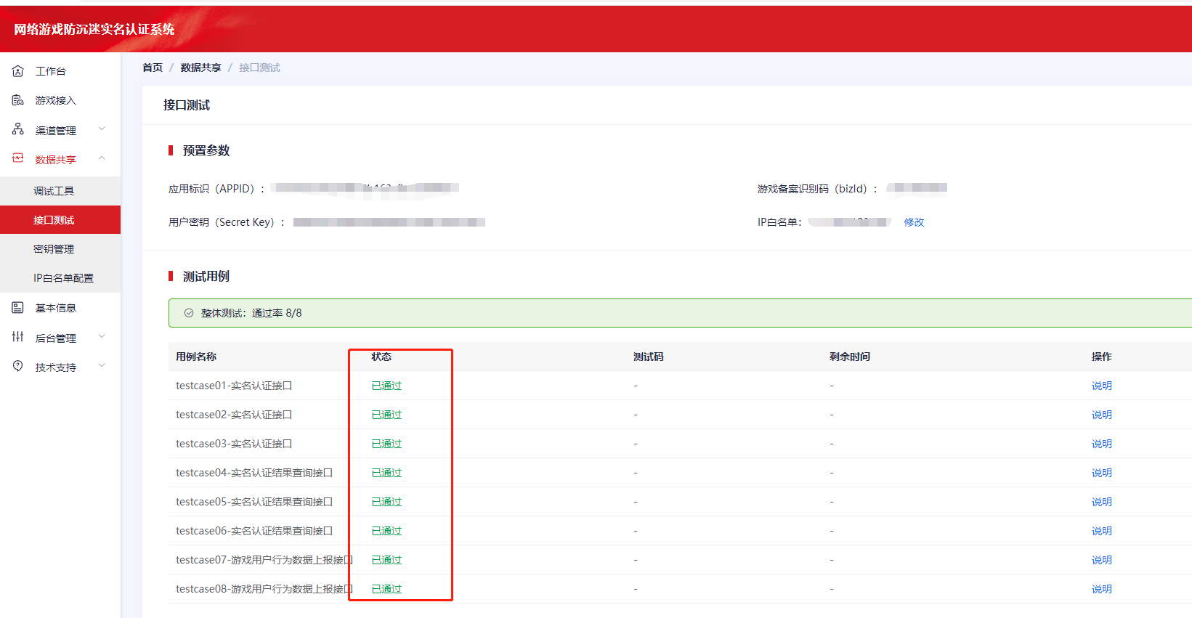
Task: Select the 接口测试 submenu item
Action: [x=60, y=220]
